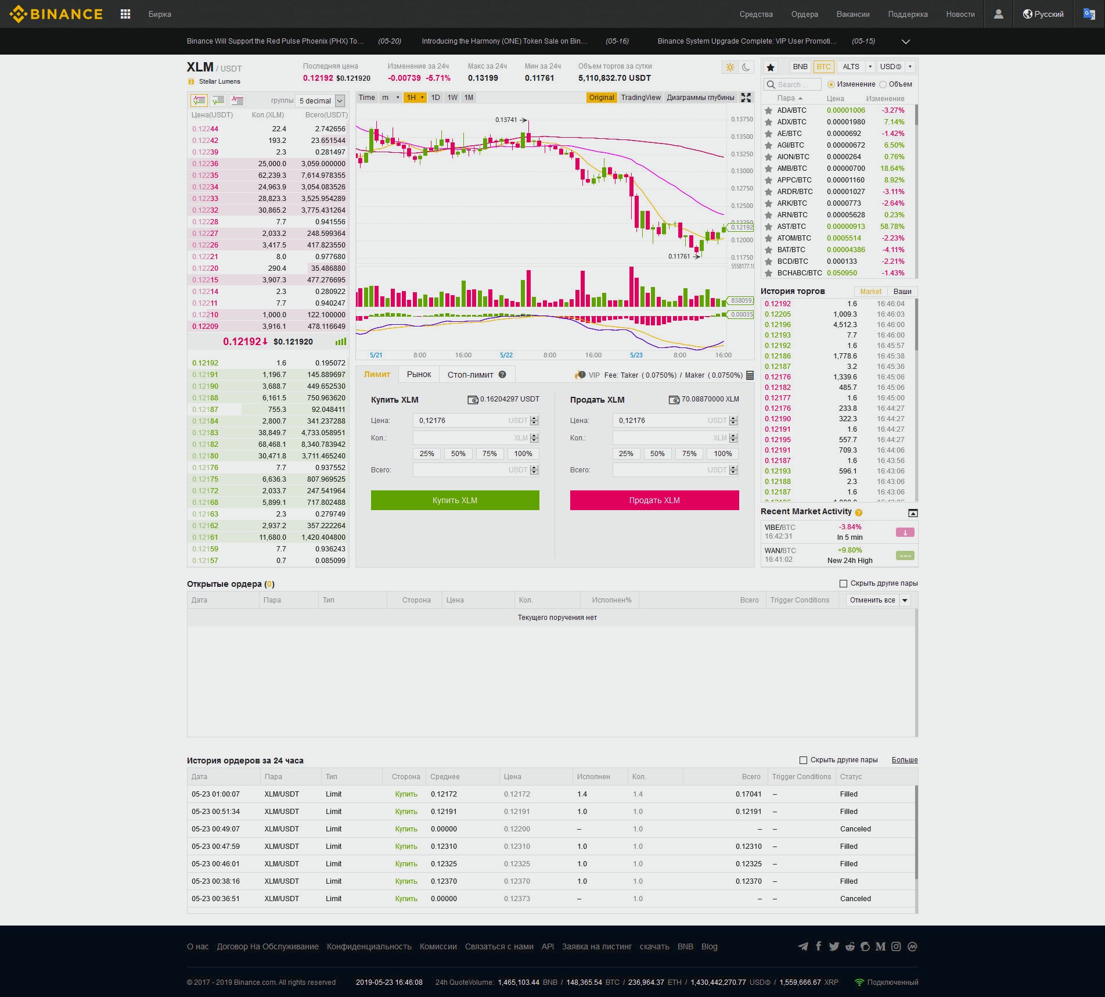Select the BNB market filter
The height and width of the screenshot is (997, 1105).
pyautogui.click(x=800, y=67)
